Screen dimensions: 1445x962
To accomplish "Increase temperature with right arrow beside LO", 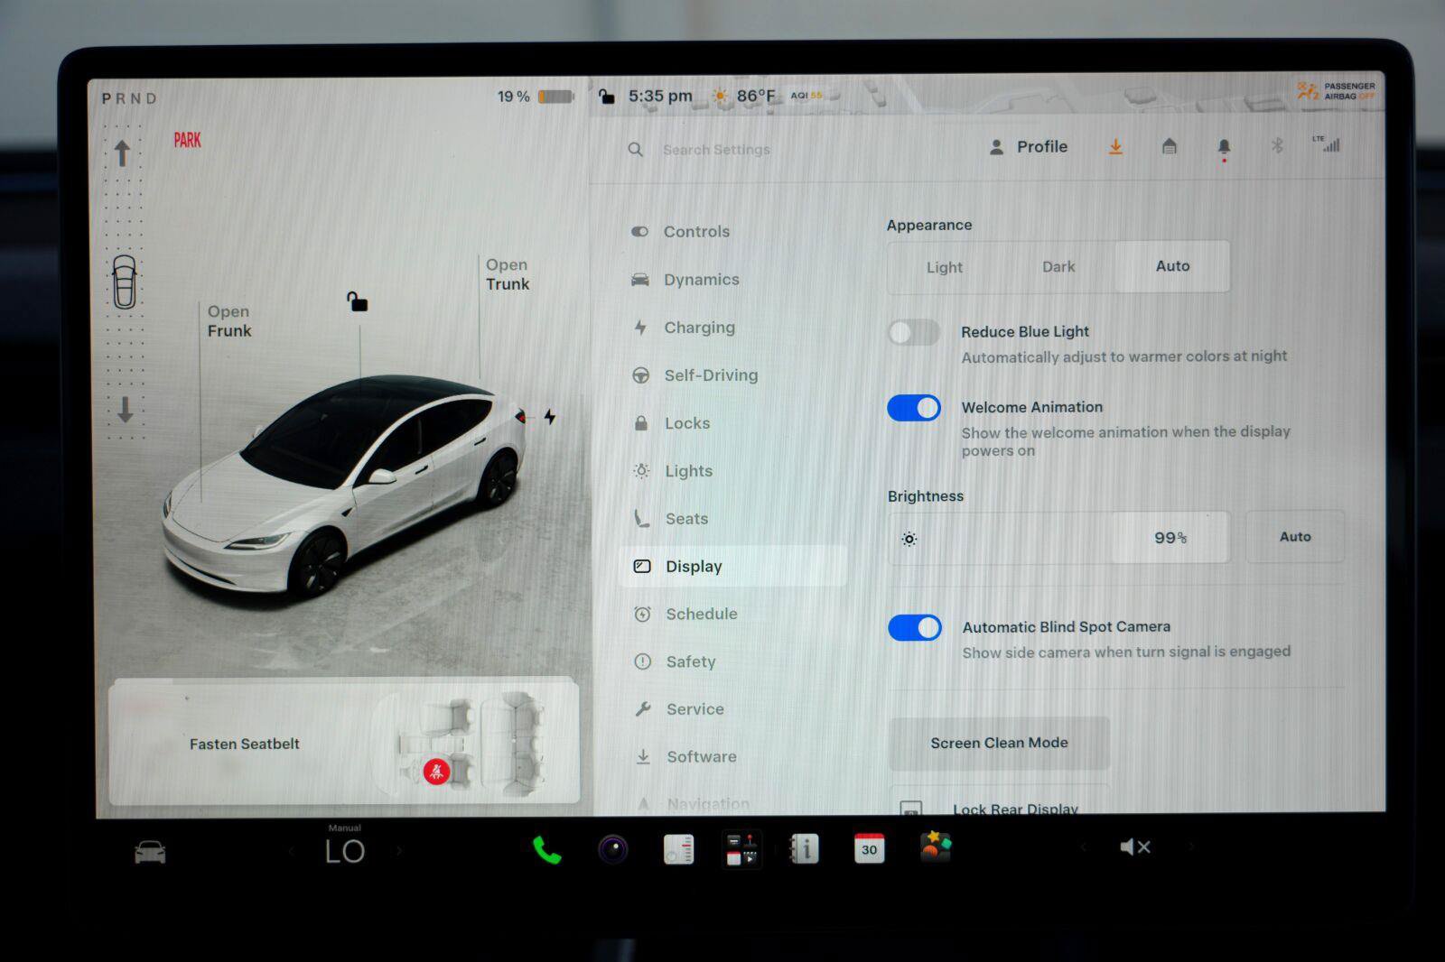I will pos(399,850).
